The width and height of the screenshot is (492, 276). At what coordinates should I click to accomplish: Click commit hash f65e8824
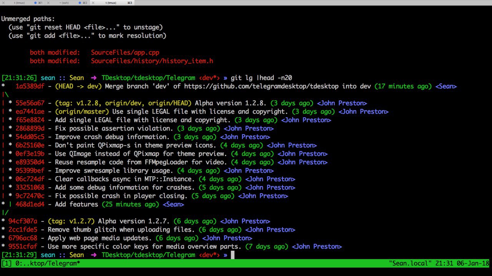[x=30, y=120]
